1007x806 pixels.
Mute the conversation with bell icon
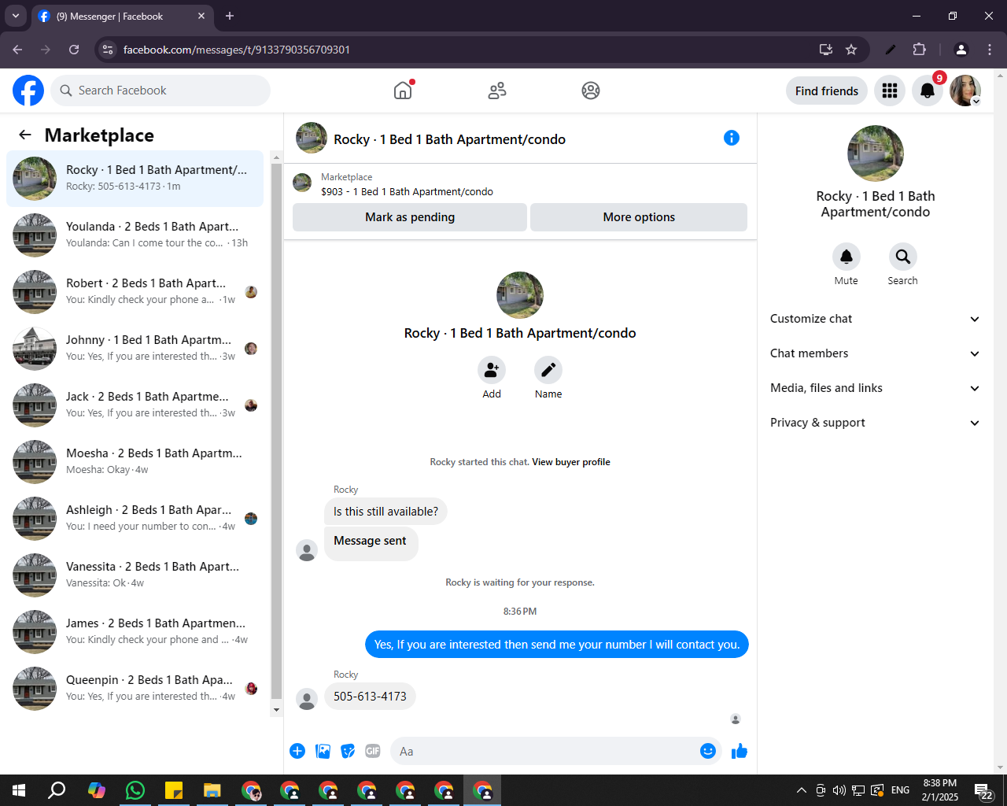pyautogui.click(x=847, y=257)
